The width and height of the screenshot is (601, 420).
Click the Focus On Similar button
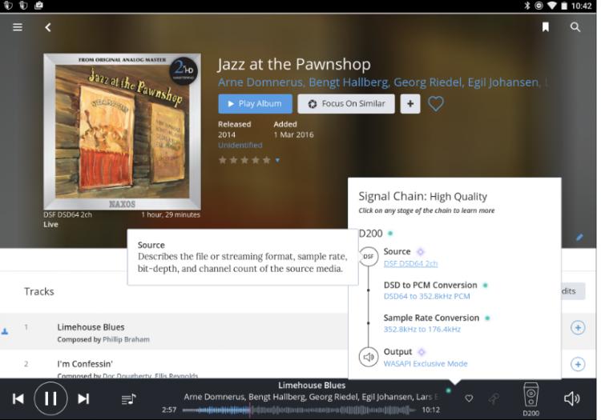[346, 104]
